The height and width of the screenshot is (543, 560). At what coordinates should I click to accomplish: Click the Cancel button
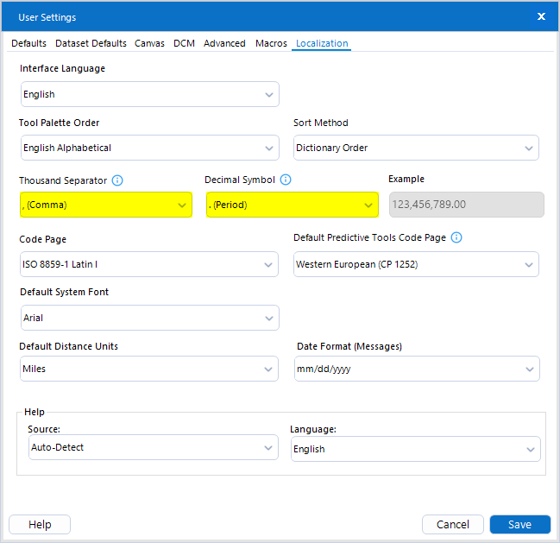452,524
